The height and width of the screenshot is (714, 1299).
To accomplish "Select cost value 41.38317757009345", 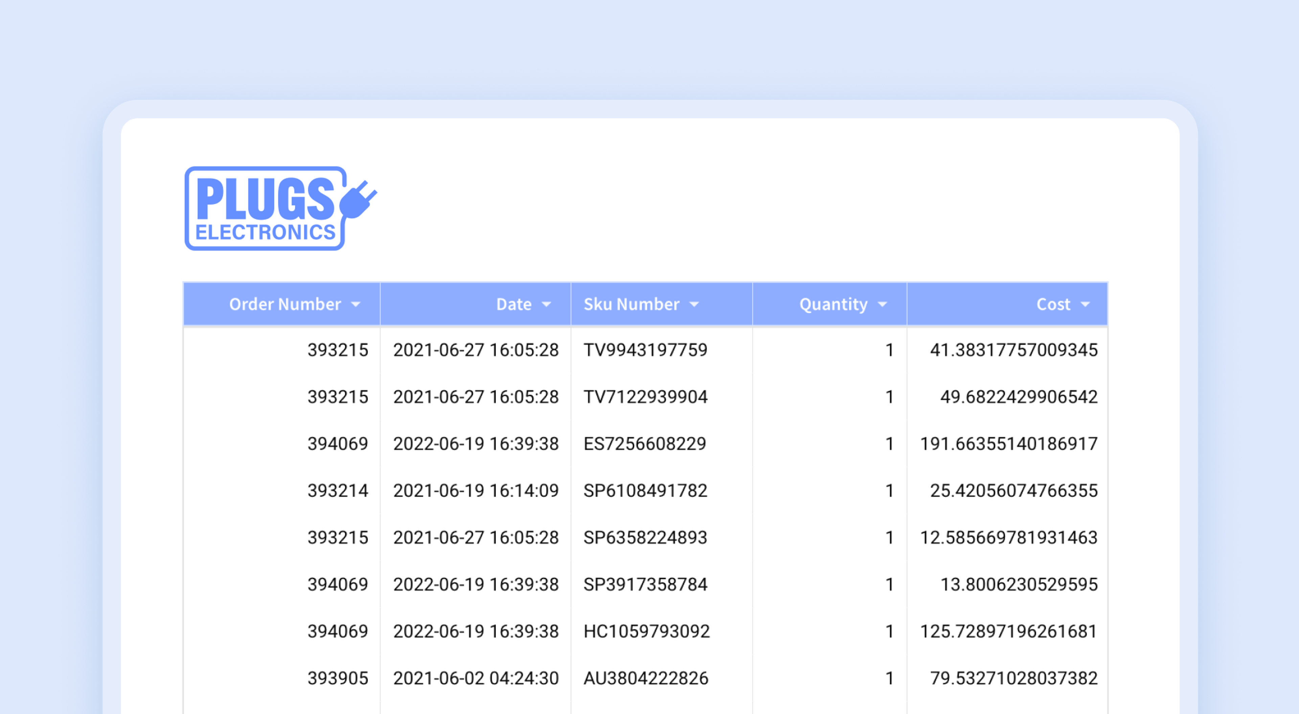I will point(1014,350).
